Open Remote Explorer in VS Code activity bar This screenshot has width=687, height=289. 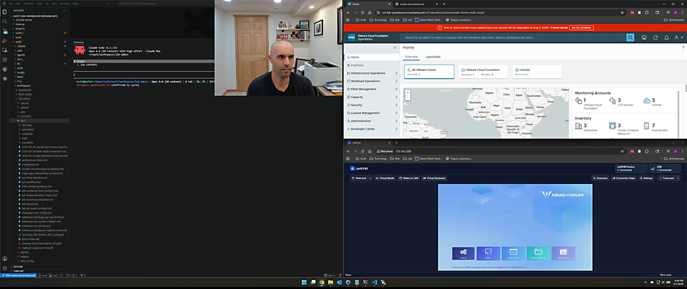[x=4, y=50]
